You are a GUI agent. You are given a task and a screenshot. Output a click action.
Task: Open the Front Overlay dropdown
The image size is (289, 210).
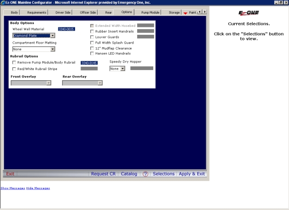pyautogui.click(x=31, y=83)
